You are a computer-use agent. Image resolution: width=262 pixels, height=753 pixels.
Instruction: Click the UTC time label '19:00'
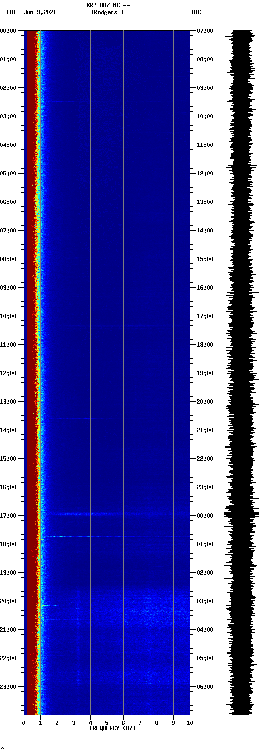pos(205,373)
